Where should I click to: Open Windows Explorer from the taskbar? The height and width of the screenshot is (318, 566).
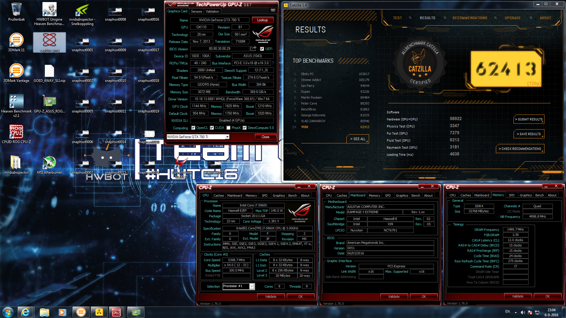[x=44, y=312]
